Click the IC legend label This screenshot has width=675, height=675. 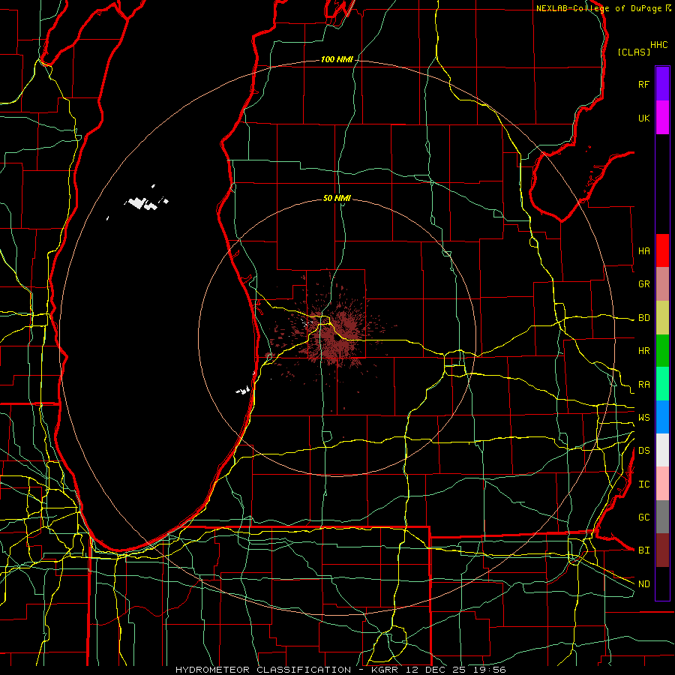click(x=643, y=484)
